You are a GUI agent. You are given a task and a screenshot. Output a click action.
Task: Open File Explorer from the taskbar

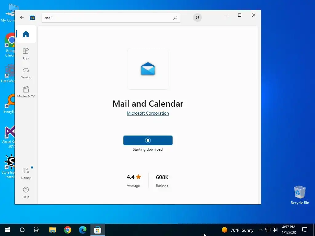[52, 230]
